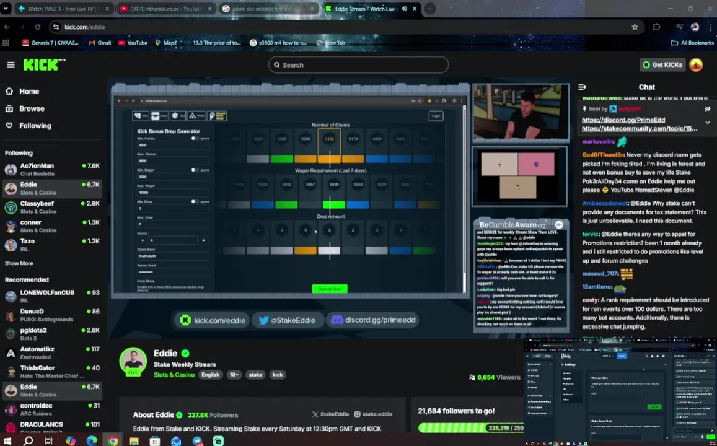Click Eddie's live profile avatar
Screen dimensions: 717x446
(x=133, y=361)
